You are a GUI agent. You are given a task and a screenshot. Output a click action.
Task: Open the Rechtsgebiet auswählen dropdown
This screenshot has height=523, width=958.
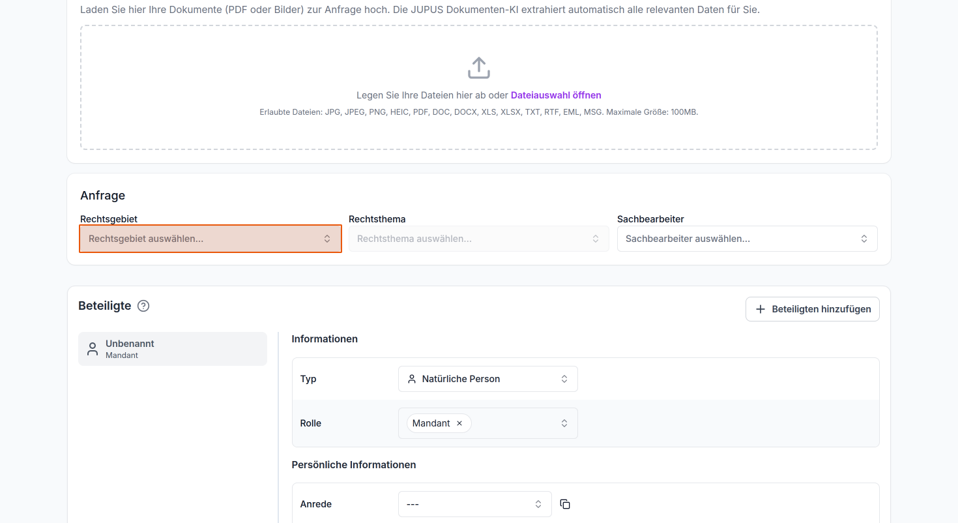point(210,239)
